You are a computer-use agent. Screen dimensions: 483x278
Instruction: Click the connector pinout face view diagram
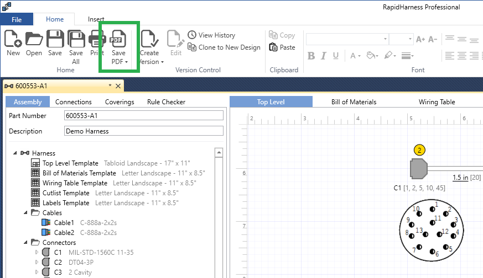click(x=431, y=230)
